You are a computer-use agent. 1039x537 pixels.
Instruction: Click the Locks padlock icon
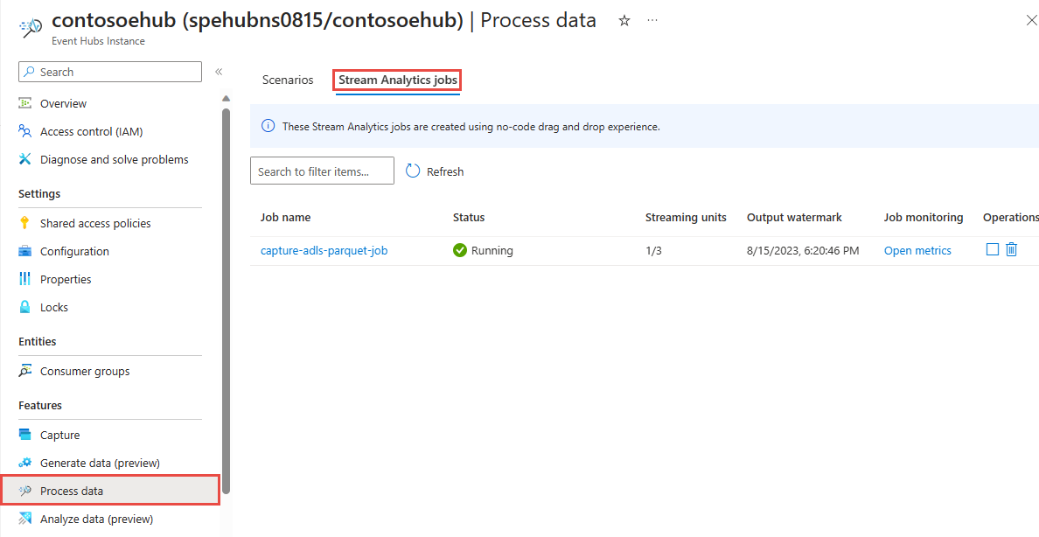pyautogui.click(x=25, y=307)
